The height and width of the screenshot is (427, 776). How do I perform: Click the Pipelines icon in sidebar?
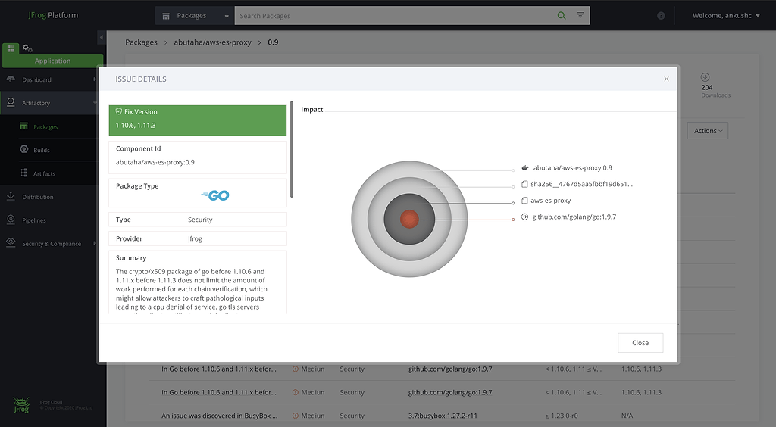coord(11,220)
